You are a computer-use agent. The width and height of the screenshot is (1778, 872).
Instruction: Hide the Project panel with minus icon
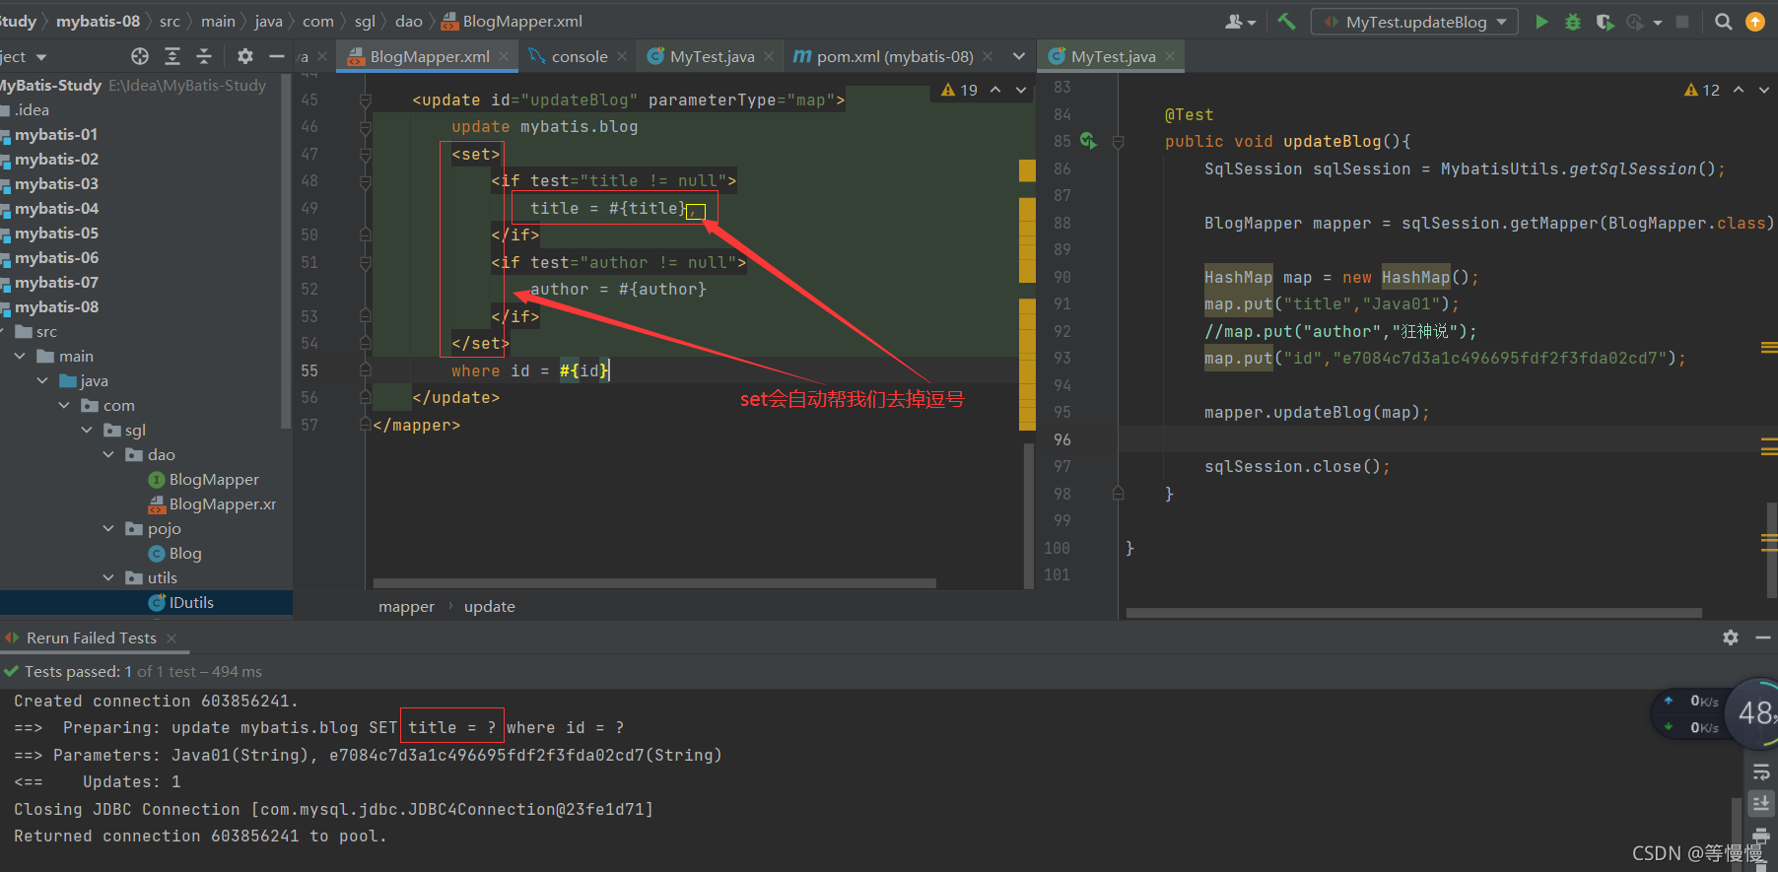tap(277, 56)
